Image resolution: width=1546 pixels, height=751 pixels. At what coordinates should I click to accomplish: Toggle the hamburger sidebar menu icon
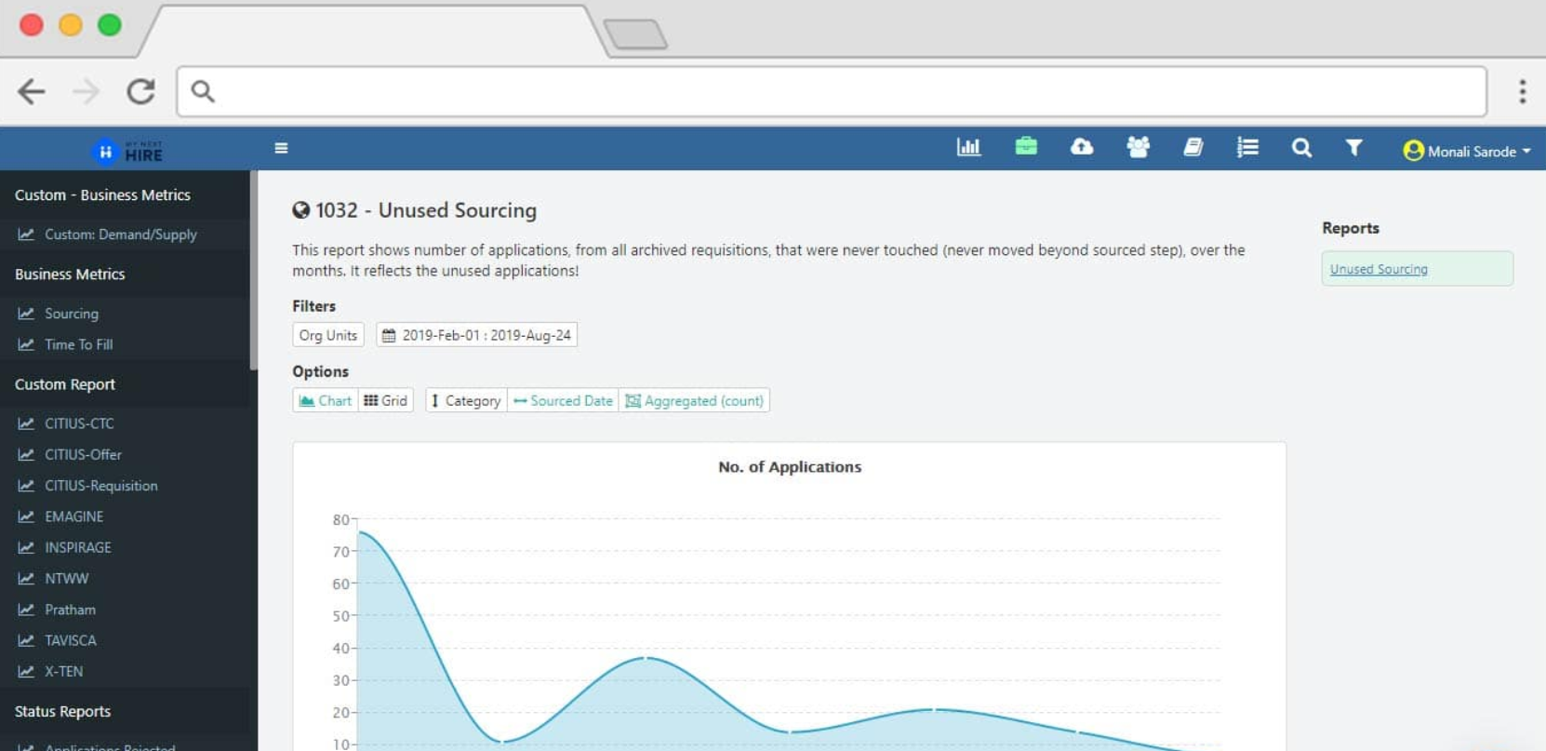[281, 148]
